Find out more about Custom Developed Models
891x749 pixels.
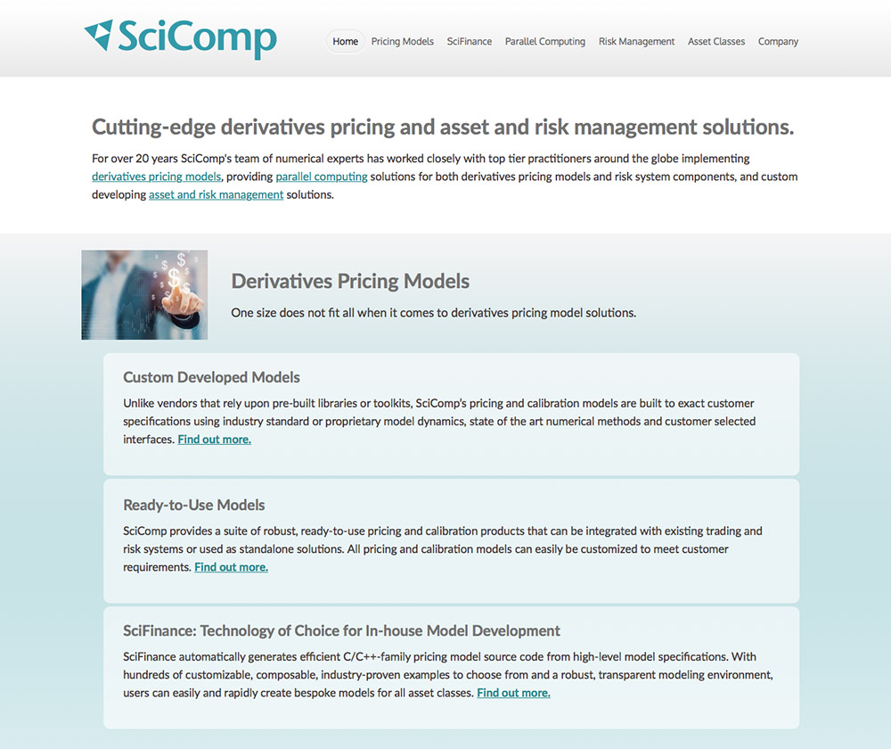click(214, 440)
